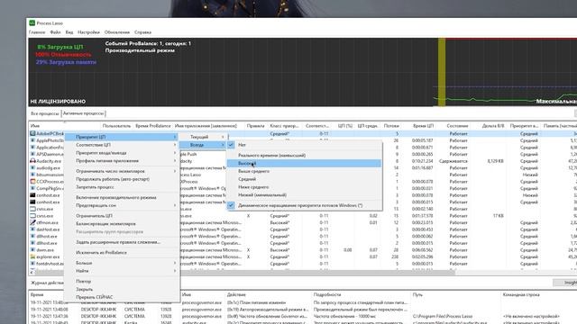Expand the Профиль питания приложения submenu

122,161
